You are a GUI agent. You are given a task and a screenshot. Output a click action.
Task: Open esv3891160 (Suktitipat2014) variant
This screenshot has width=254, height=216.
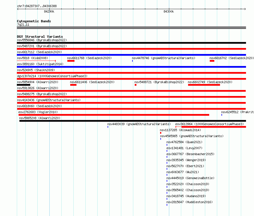tap(40, 64)
